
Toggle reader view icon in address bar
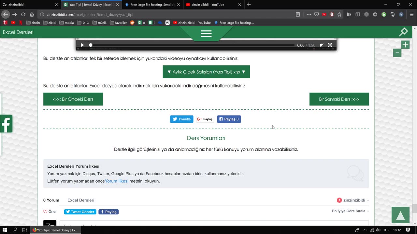coord(298,14)
